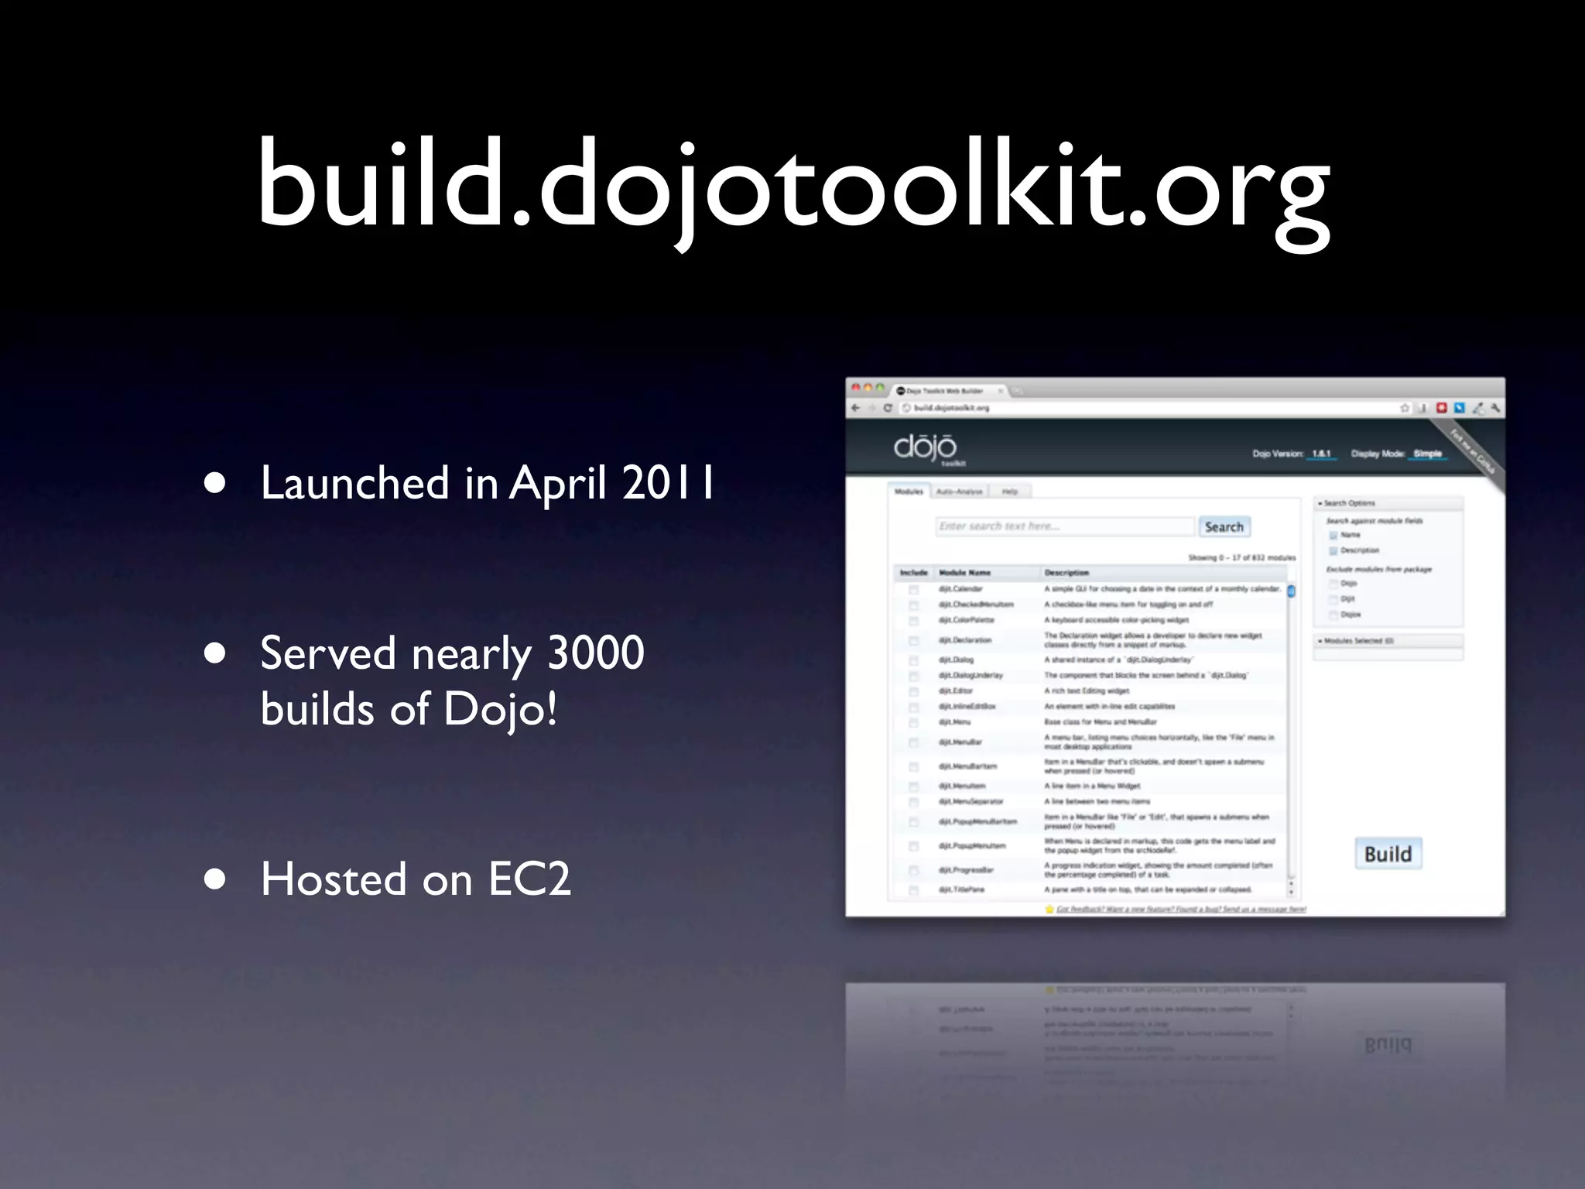Click dijit.Menu module name
This screenshot has width=1585, height=1189.
[954, 722]
